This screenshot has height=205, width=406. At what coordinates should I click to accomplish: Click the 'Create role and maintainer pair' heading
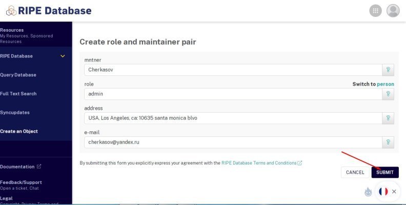click(x=138, y=42)
